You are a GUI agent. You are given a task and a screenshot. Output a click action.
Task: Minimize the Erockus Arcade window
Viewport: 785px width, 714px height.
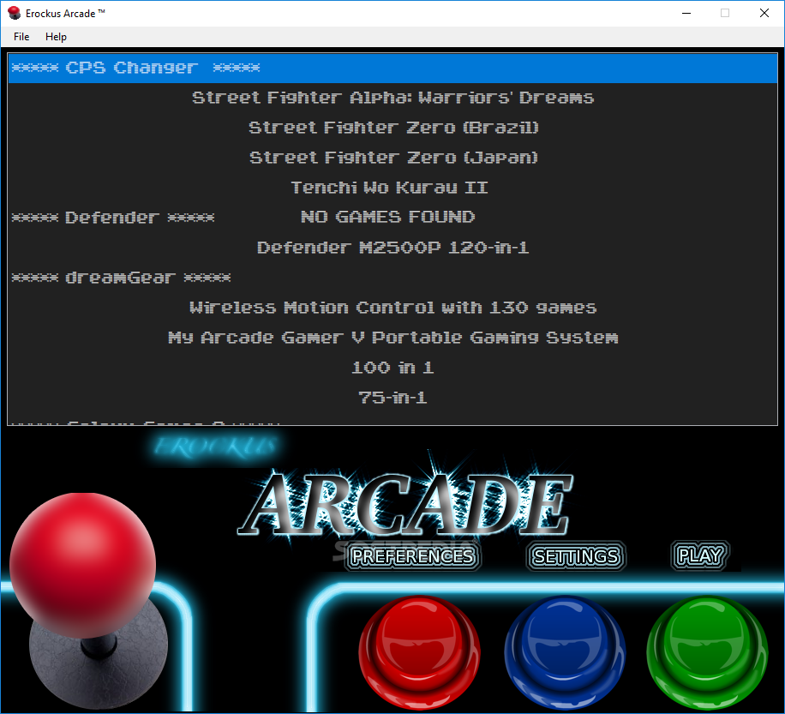(686, 14)
